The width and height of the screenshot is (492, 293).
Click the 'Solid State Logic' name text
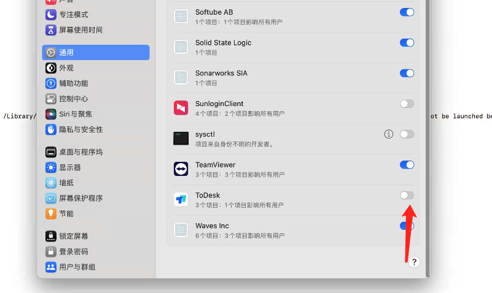tap(224, 42)
